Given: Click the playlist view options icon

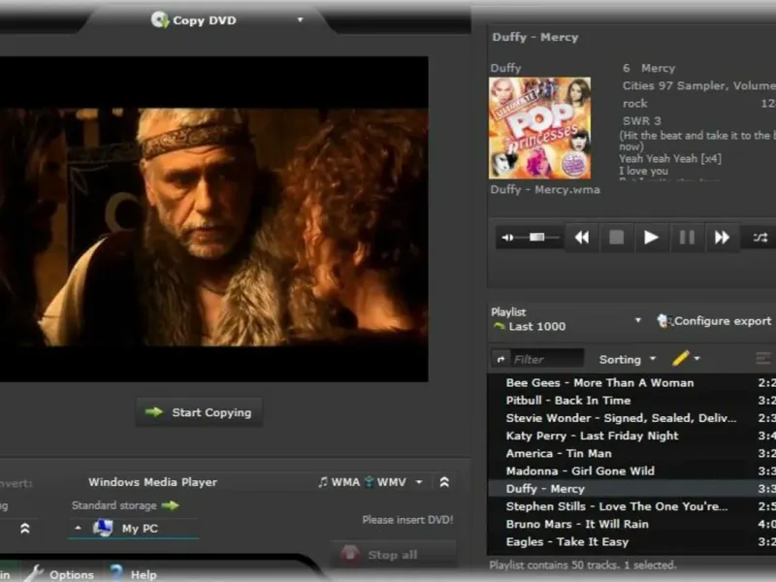Looking at the screenshot, I should 762,358.
